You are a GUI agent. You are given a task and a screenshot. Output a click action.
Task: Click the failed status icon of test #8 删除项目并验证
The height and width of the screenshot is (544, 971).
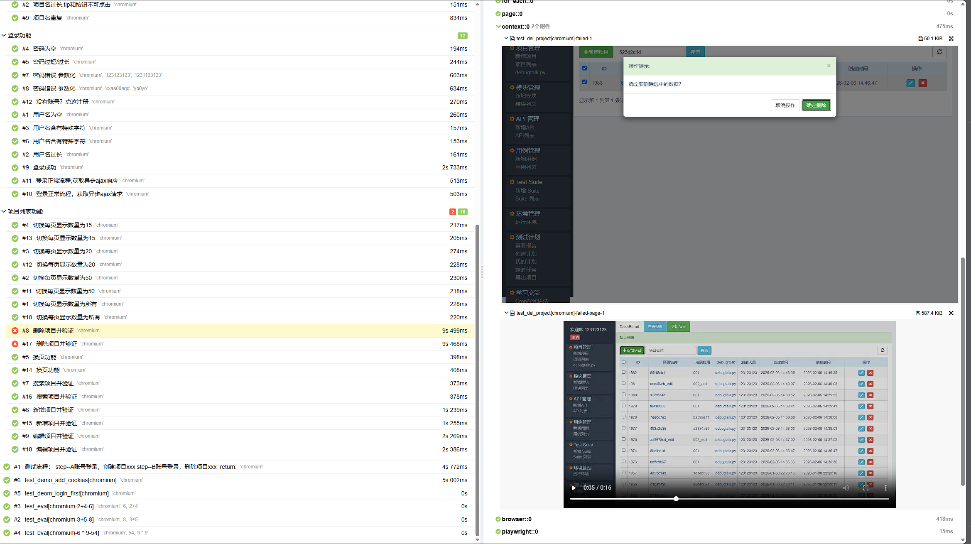(15, 331)
